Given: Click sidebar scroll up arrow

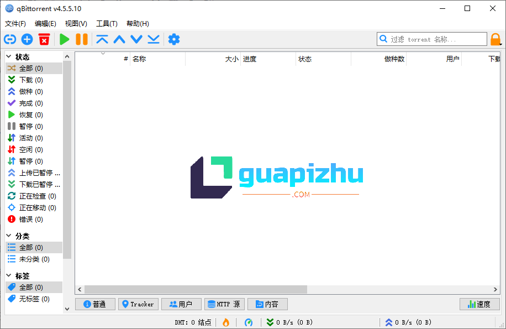Looking at the screenshot, I should (x=67, y=56).
